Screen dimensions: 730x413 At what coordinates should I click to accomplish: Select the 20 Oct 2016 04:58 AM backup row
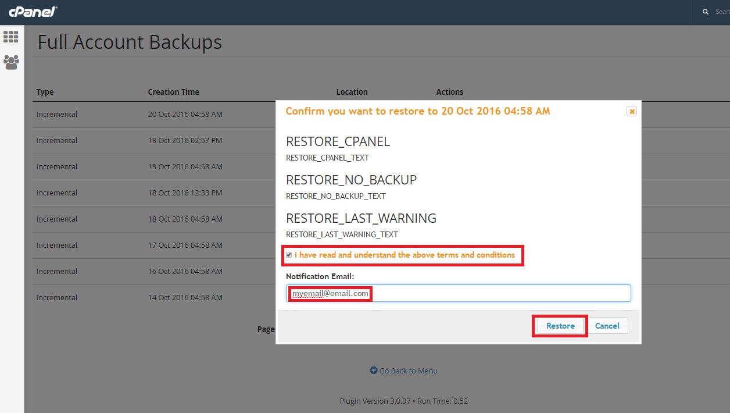click(x=185, y=115)
